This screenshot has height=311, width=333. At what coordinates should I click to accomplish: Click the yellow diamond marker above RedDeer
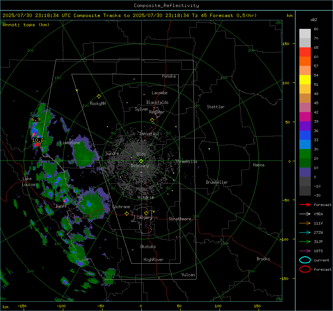tap(152, 120)
